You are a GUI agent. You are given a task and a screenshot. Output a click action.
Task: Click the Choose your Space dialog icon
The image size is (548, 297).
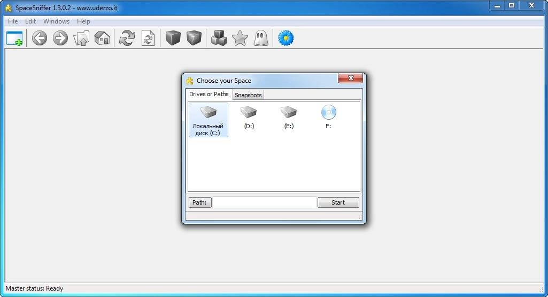[x=190, y=81]
